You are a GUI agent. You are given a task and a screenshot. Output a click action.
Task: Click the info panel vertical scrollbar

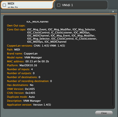112,82
